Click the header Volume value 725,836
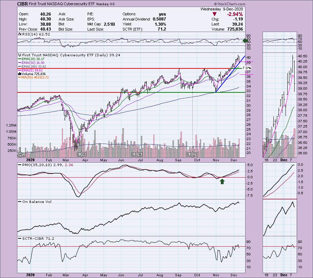 235,29
